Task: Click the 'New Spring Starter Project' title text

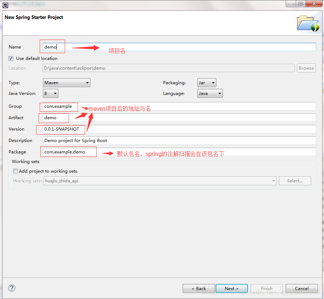Action: (x=34, y=17)
